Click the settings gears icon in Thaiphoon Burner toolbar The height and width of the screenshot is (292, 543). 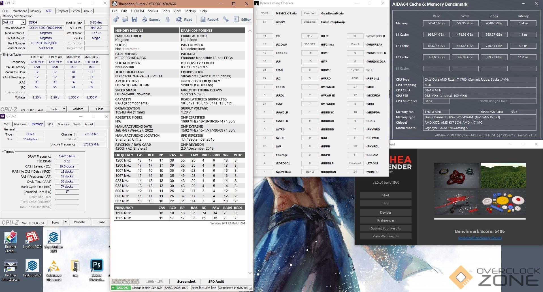point(116,20)
